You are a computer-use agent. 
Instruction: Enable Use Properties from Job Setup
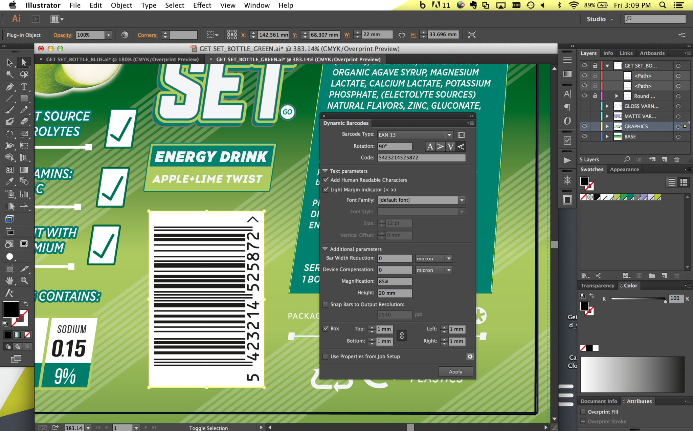point(326,357)
